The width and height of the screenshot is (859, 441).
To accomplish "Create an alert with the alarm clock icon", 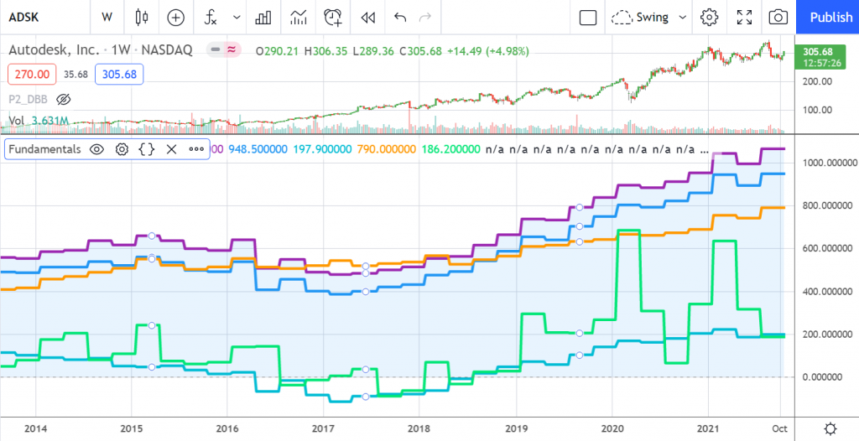I will coord(333,17).
